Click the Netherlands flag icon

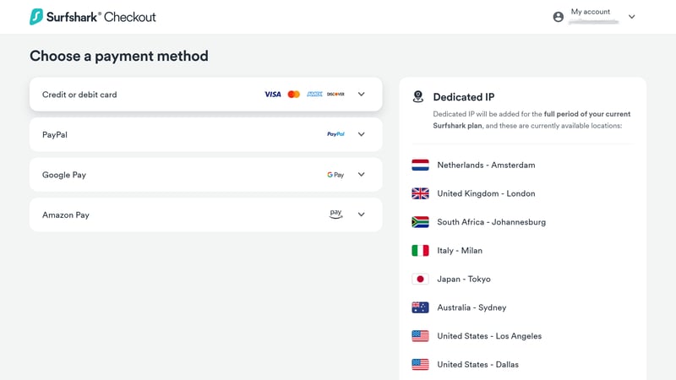point(420,165)
